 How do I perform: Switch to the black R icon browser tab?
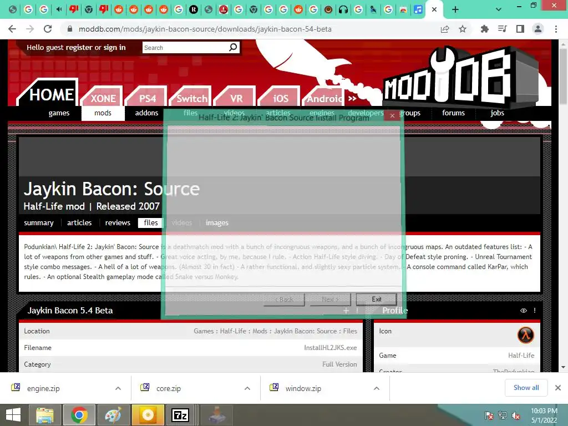pos(194,10)
